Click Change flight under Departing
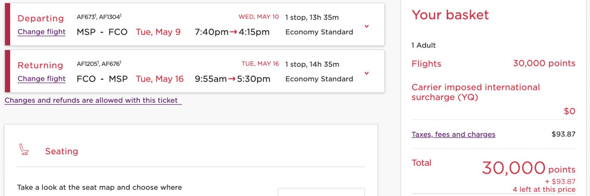The width and height of the screenshot is (590, 196). point(41,32)
